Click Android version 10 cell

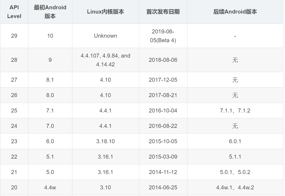click(x=50, y=36)
